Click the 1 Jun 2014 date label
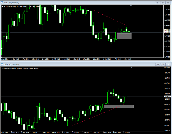Screen dimensions: 172x134 [127, 59]
